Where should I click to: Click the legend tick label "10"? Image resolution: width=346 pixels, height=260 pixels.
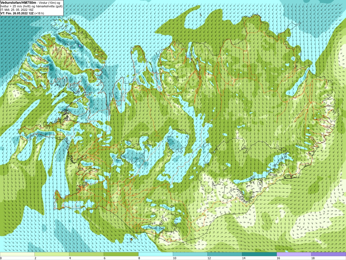point(174,258)
